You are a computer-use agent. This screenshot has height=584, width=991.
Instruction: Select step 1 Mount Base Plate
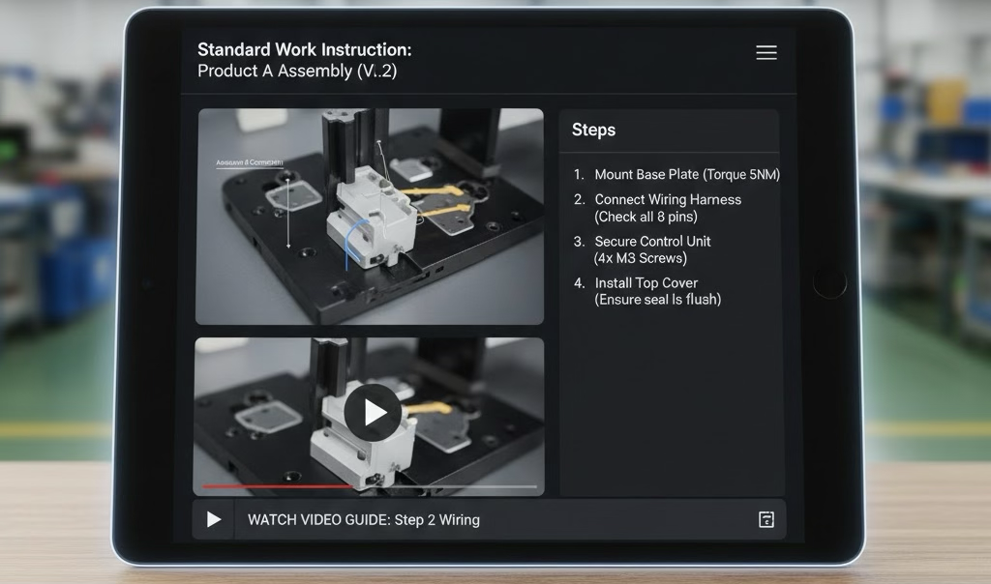pos(676,174)
